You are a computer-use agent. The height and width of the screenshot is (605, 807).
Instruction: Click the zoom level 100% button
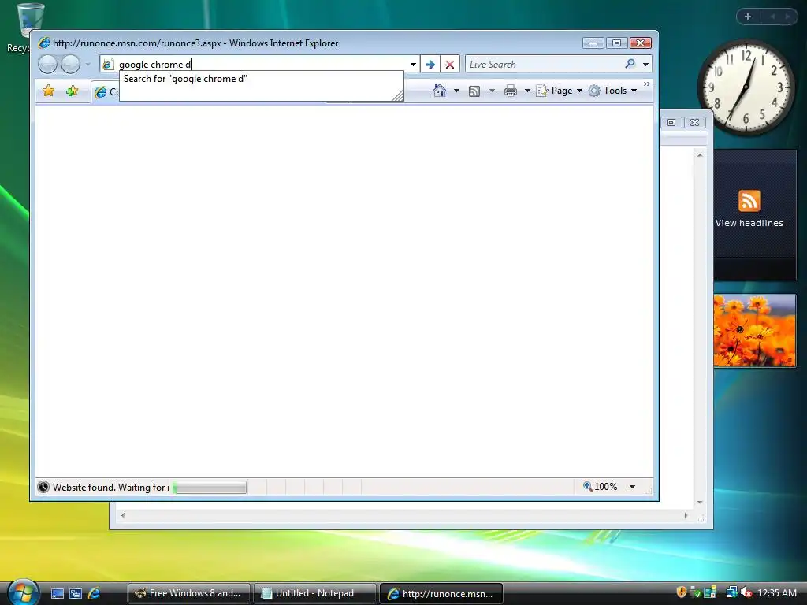coord(600,486)
